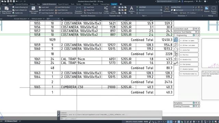Select 1.1 - 3D View w/ Labels template
The height and width of the screenshot is (123, 219).
click(x=189, y=41)
